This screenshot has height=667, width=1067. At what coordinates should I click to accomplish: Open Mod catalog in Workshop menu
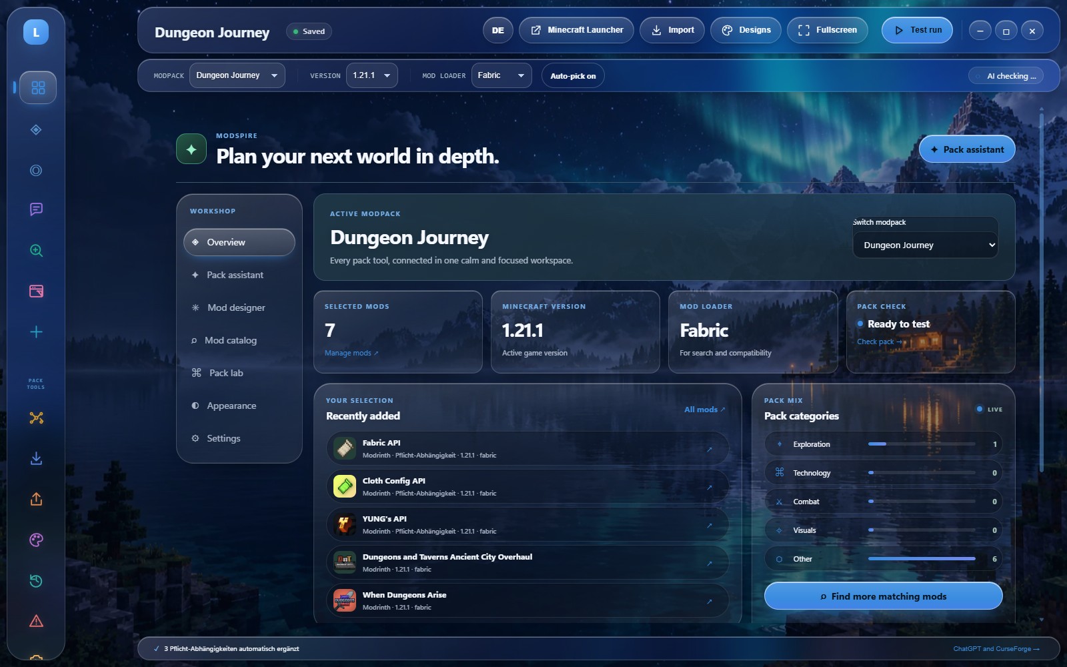(239, 340)
